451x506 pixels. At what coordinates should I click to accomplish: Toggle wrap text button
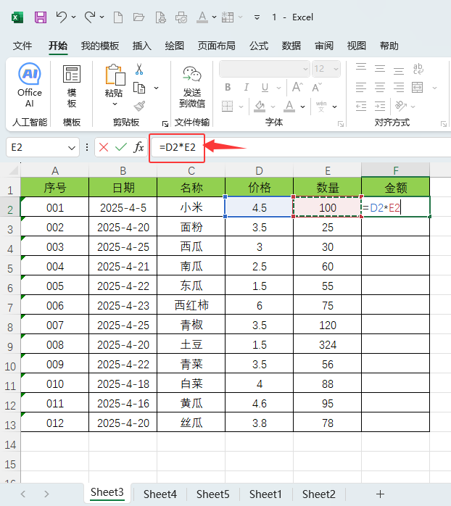(x=418, y=69)
